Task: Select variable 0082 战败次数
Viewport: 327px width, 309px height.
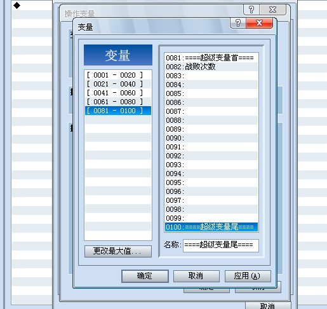Action: click(211, 67)
